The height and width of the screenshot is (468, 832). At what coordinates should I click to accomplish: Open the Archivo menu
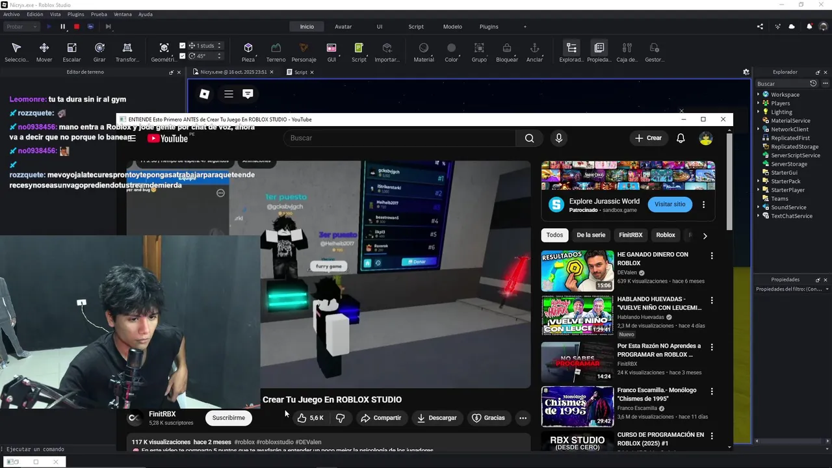[x=12, y=14]
